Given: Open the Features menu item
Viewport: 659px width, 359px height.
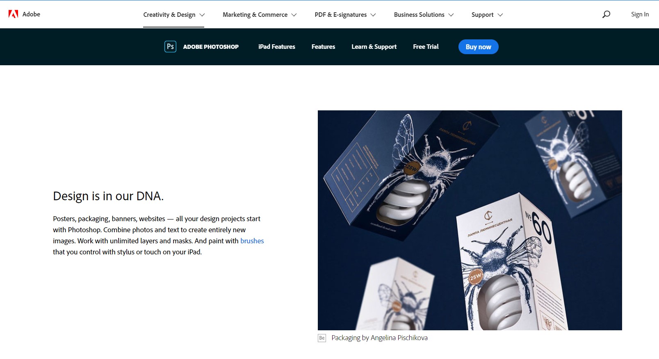Looking at the screenshot, I should (323, 47).
